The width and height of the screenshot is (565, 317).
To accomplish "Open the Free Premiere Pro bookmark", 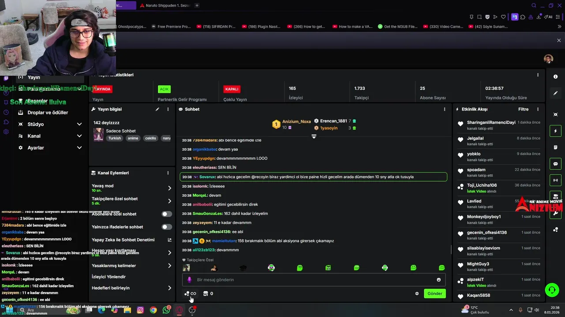I will pos(171,26).
